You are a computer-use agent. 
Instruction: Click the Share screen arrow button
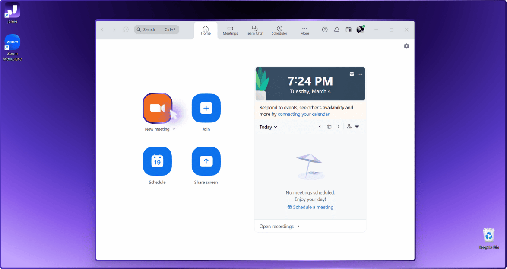(x=206, y=161)
